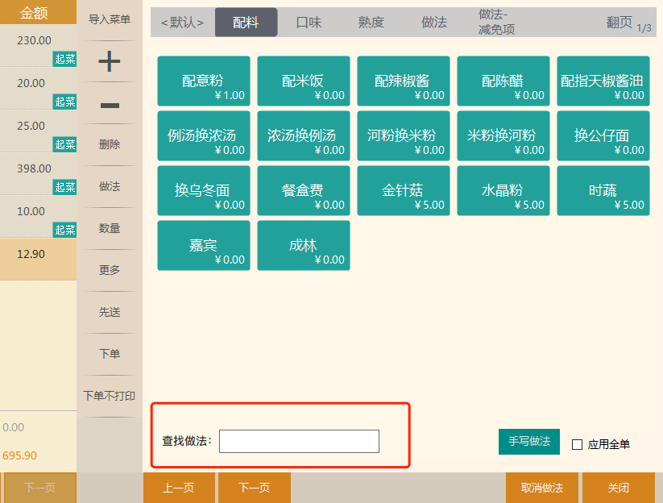
Task: Click the minus icon to decrease quantity
Action: pyautogui.click(x=110, y=105)
